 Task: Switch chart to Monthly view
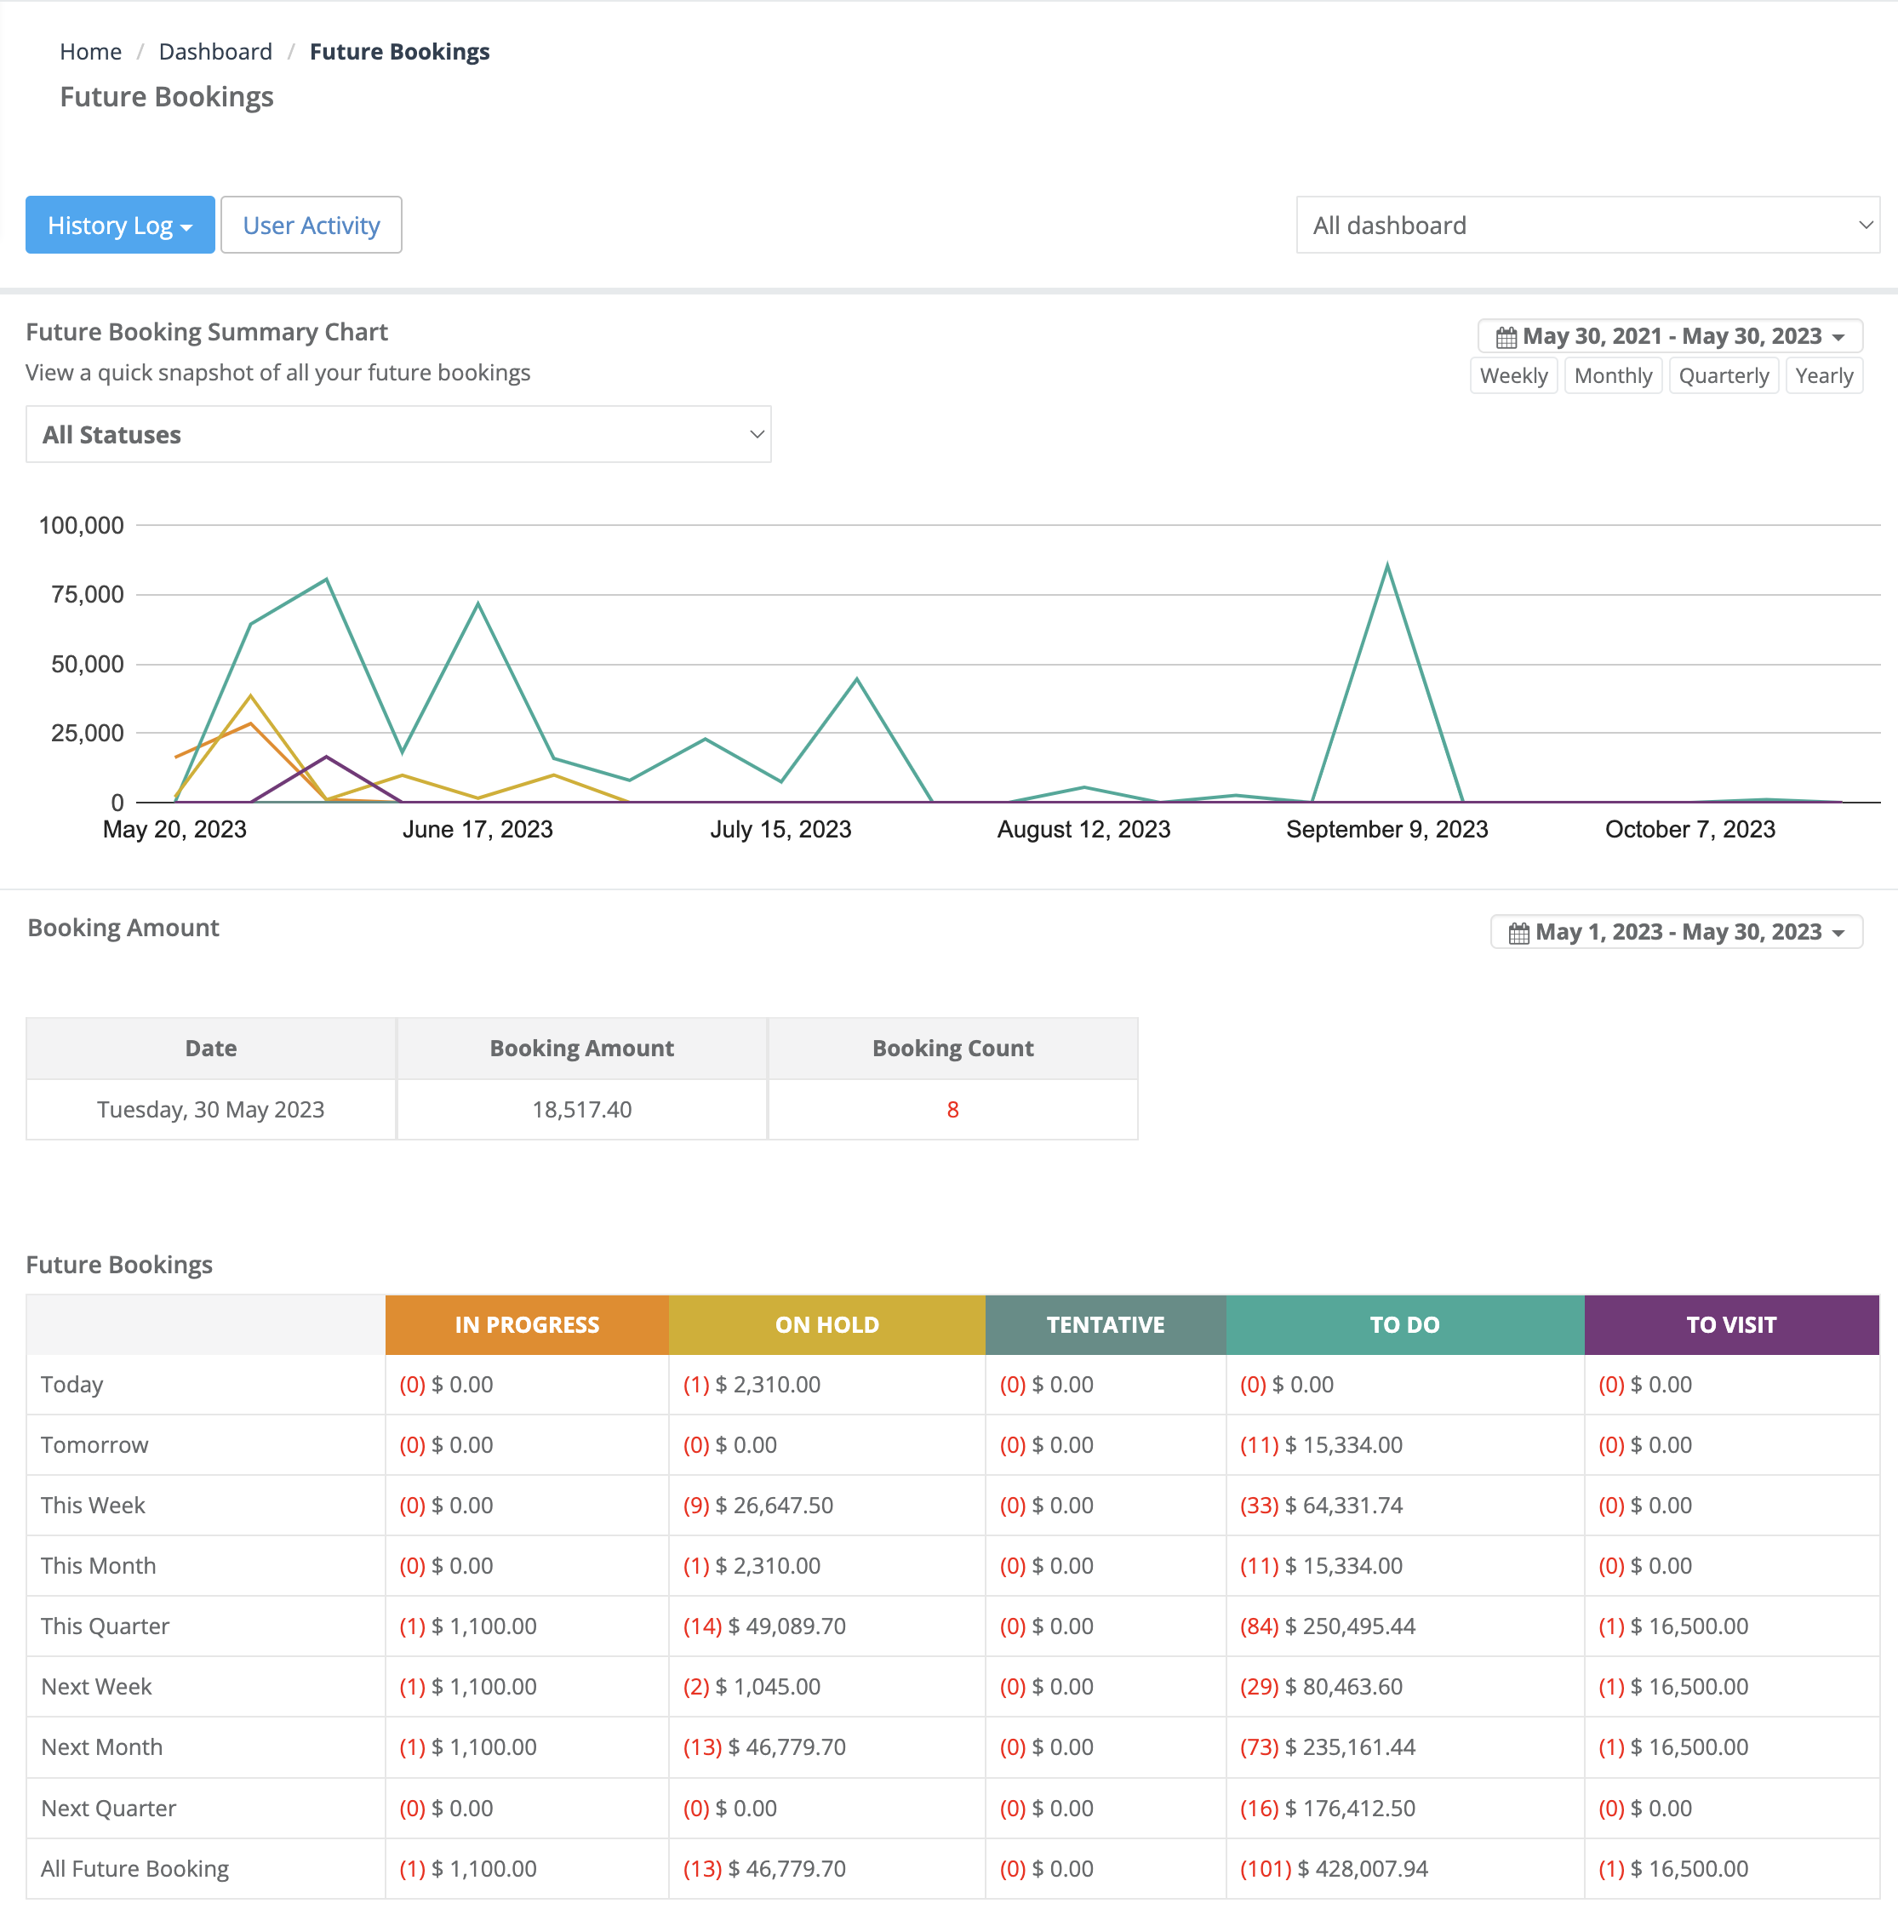[x=1613, y=376]
